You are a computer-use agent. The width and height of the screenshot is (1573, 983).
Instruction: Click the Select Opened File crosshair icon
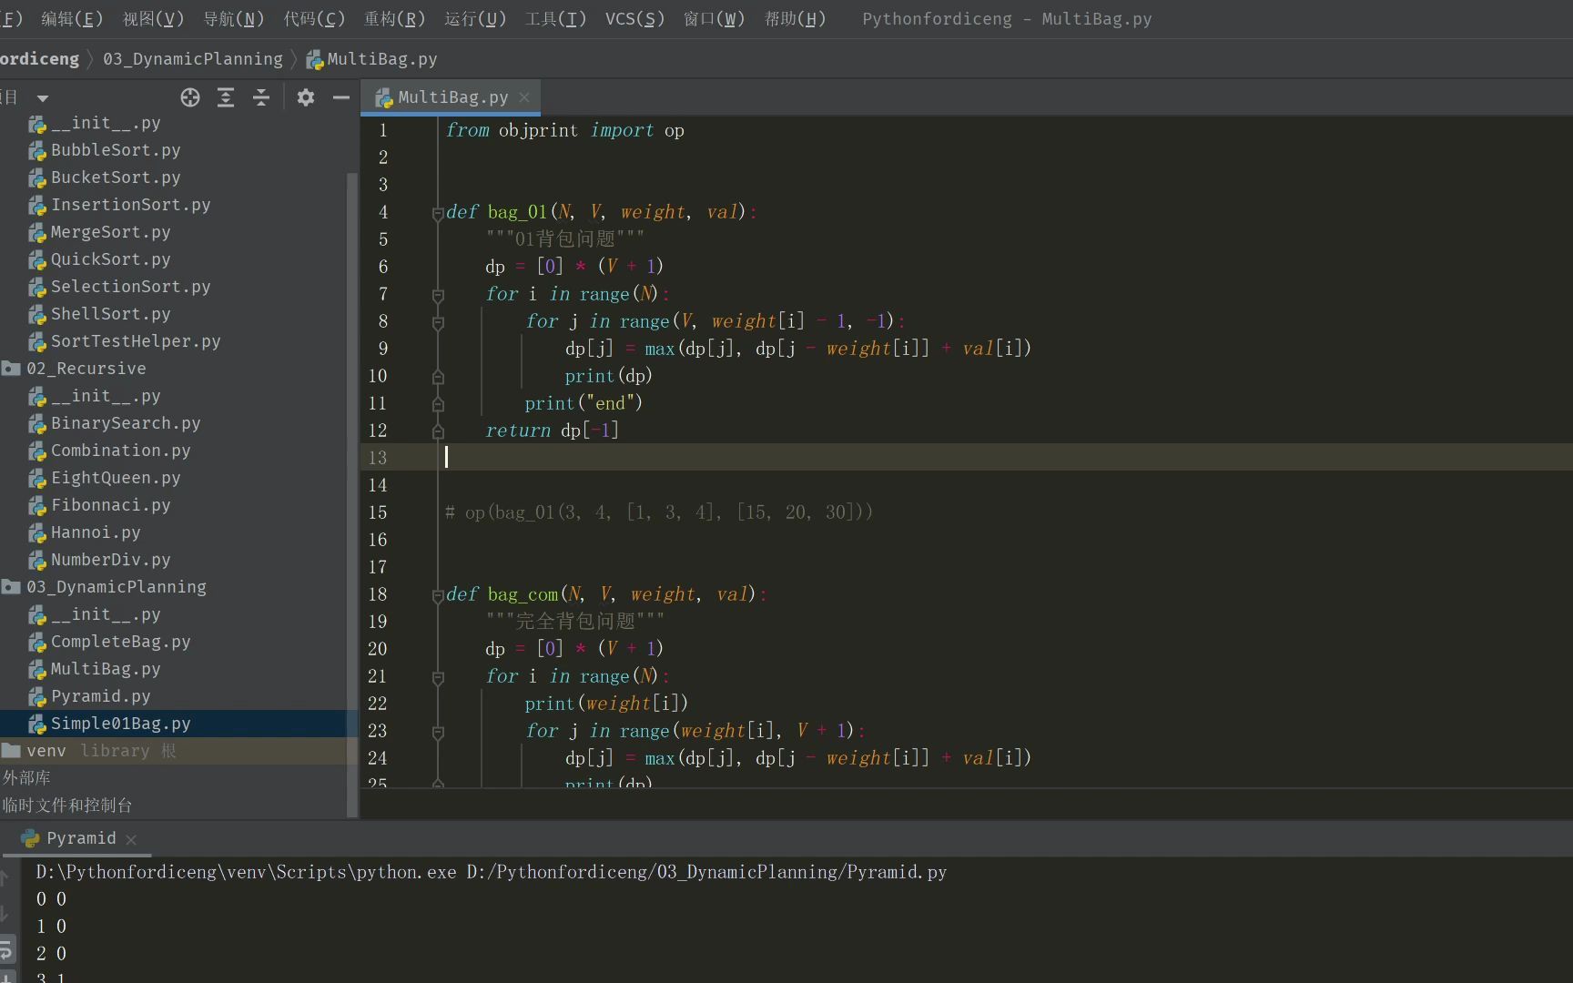(190, 97)
